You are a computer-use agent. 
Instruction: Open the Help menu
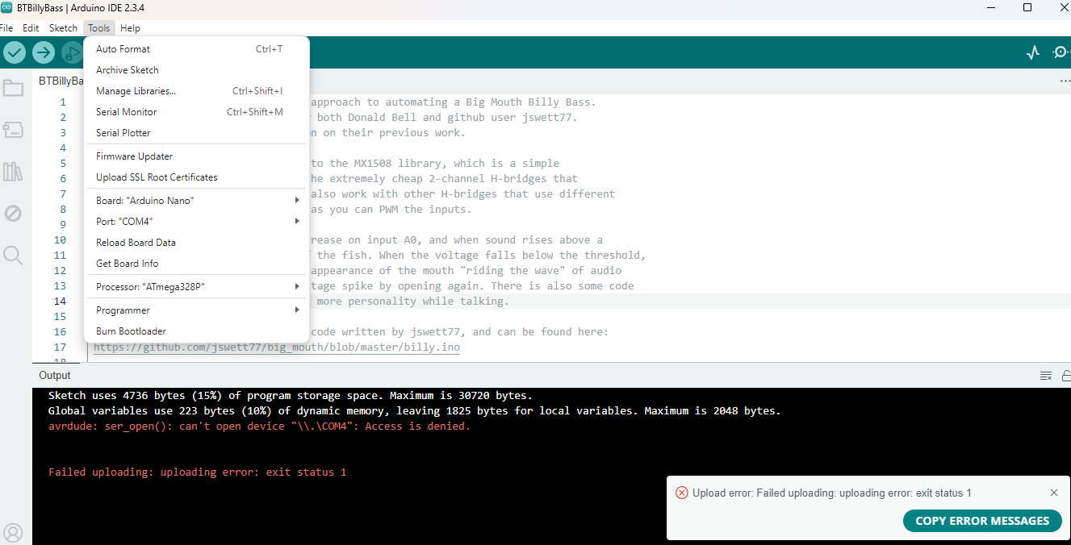click(x=130, y=28)
